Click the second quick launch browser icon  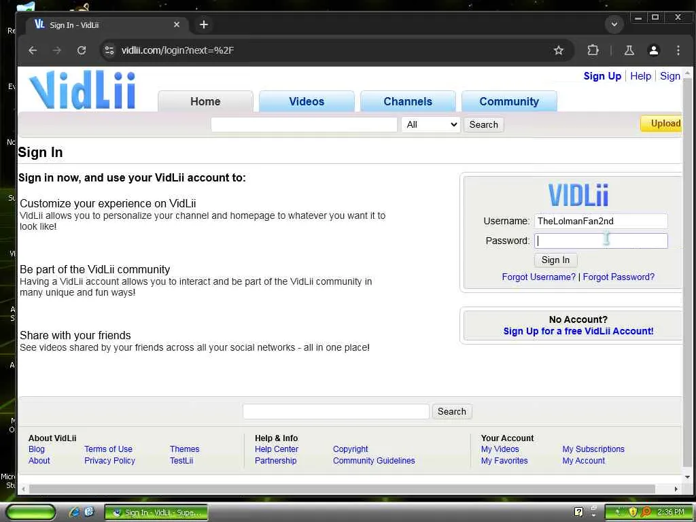[89, 512]
